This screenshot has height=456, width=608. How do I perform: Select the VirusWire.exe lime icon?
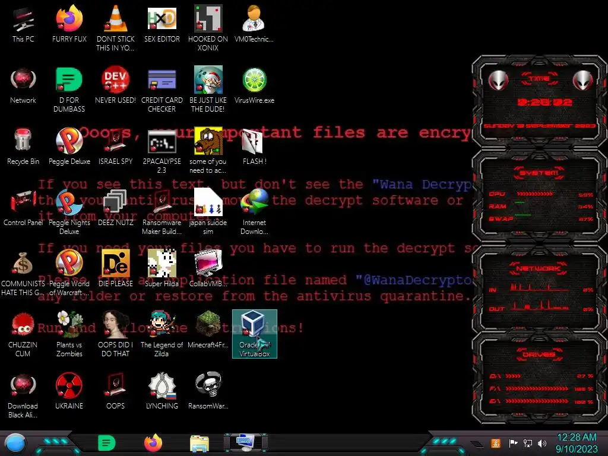254,85
